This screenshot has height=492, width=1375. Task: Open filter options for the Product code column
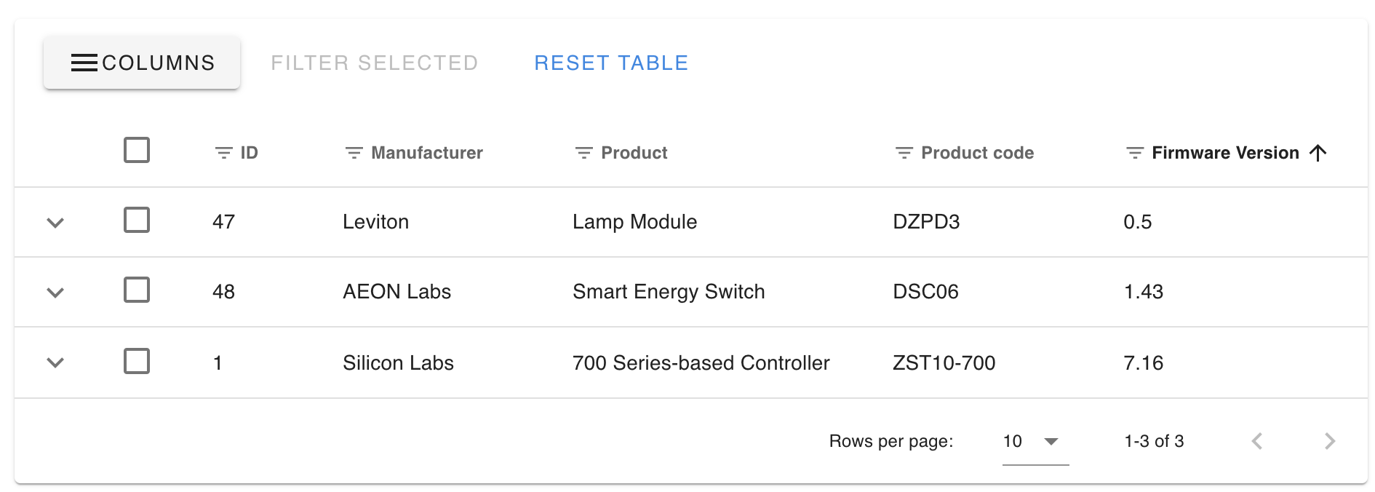point(902,153)
